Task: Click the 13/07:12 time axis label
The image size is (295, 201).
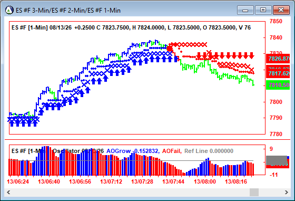Action: (x=111, y=181)
